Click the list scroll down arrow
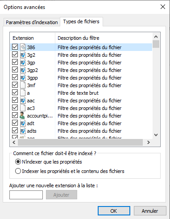Viewport: 170px width, 219px height. point(156,135)
